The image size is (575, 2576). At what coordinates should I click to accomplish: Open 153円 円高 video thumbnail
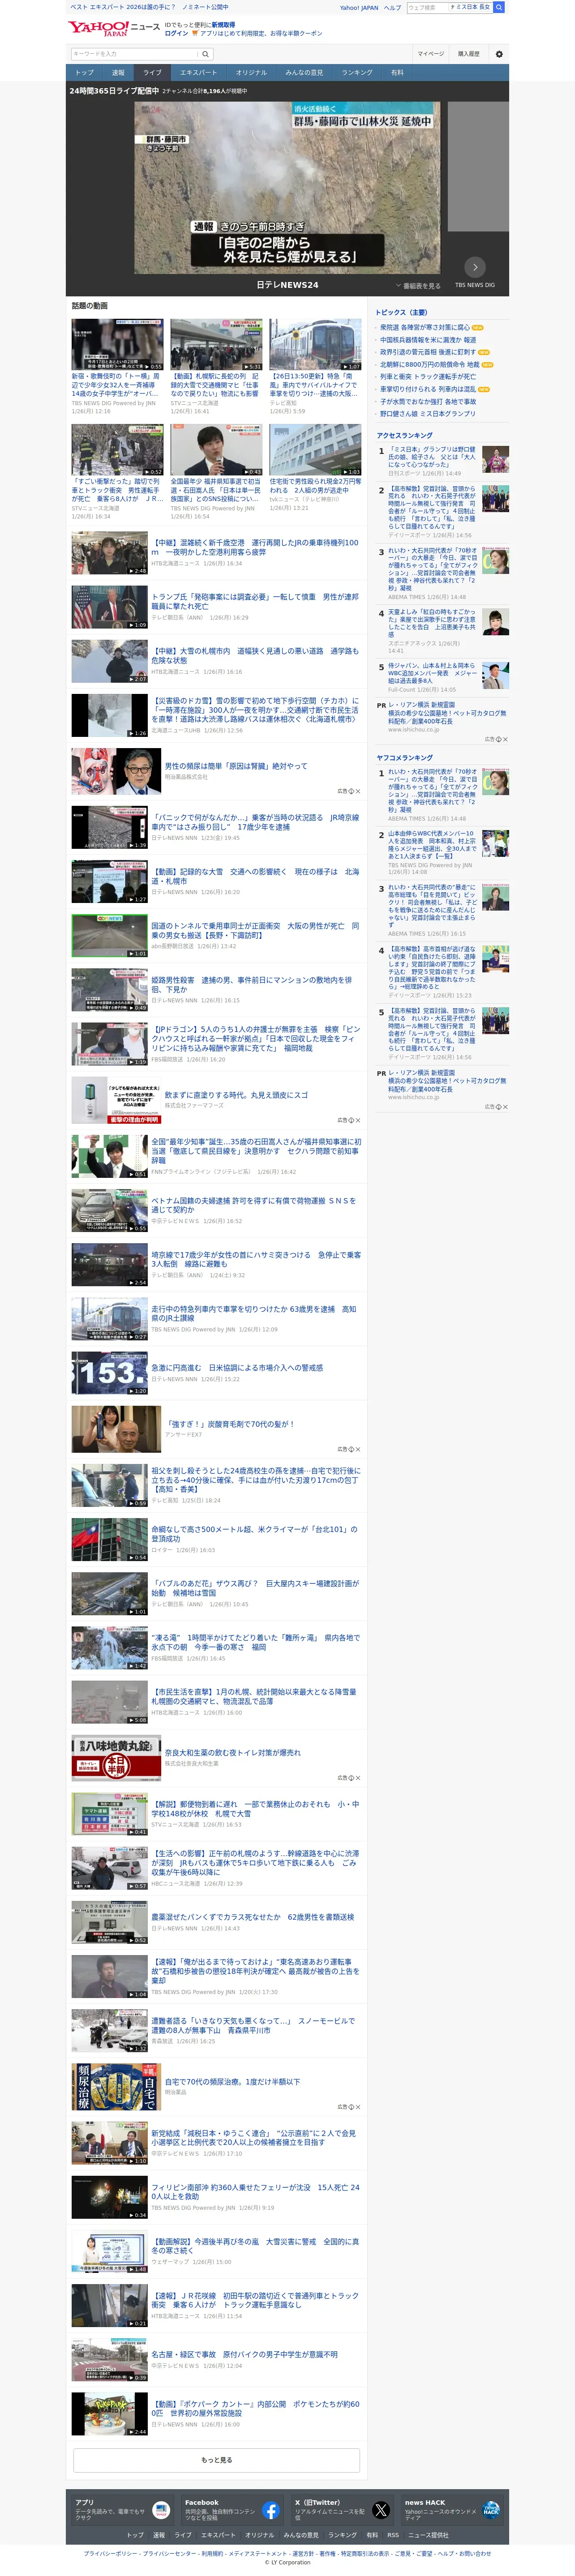(x=109, y=1373)
